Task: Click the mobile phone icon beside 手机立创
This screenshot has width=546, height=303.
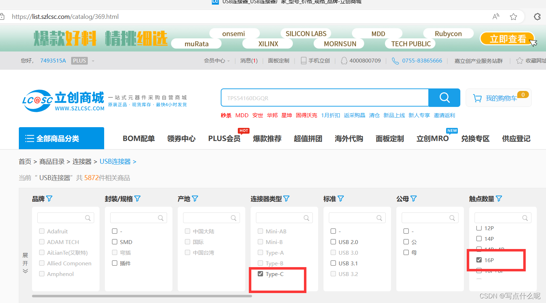Action: coord(304,61)
